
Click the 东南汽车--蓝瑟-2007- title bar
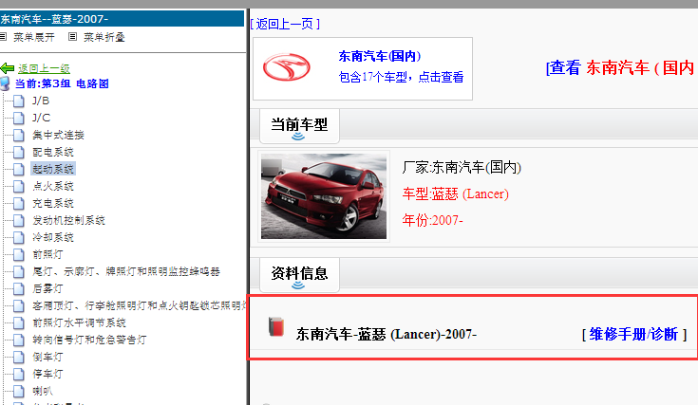pyautogui.click(x=122, y=19)
